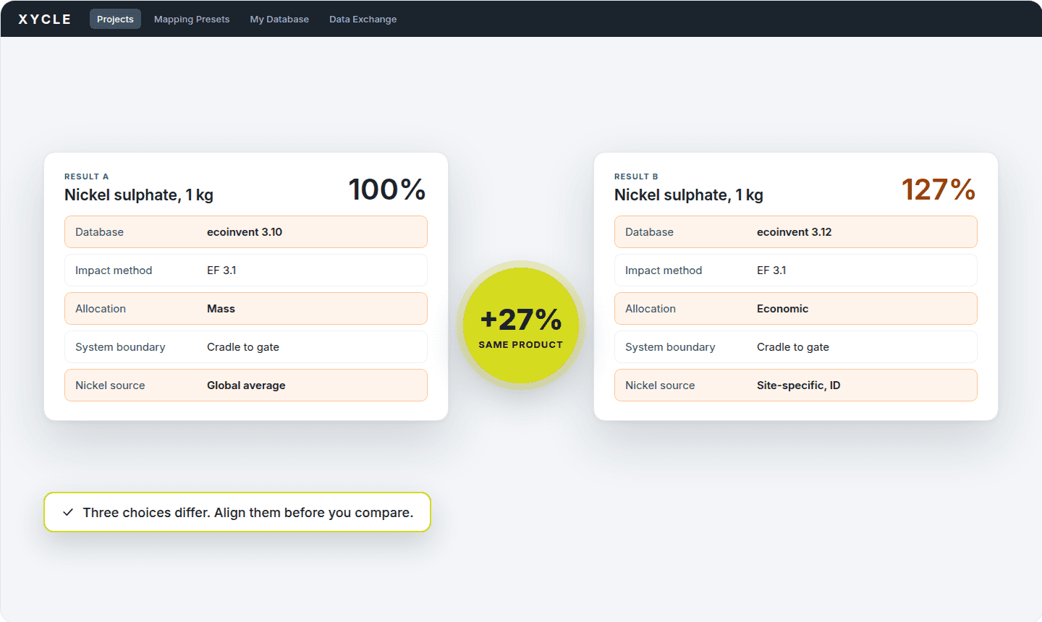Select Result A Impact method row
Screen dimensions: 1042x622
tap(246, 270)
